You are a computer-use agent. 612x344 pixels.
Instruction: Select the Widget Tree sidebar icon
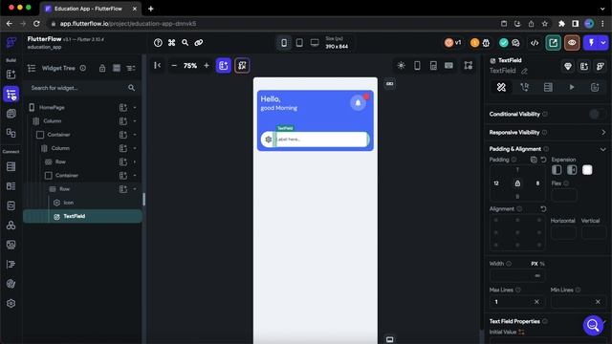[11, 94]
